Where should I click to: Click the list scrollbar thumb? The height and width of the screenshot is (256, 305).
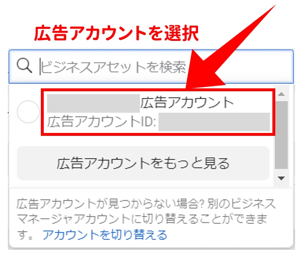pyautogui.click(x=281, y=135)
